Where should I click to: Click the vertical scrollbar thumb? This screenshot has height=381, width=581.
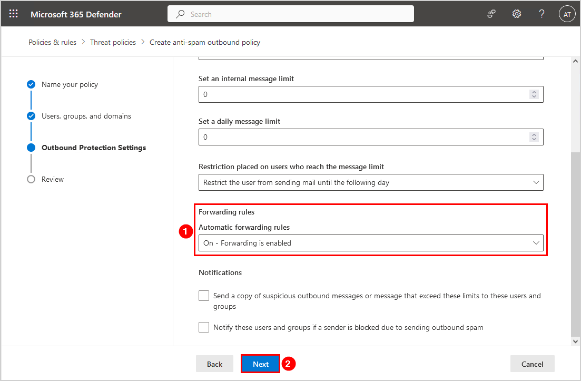click(x=575, y=242)
